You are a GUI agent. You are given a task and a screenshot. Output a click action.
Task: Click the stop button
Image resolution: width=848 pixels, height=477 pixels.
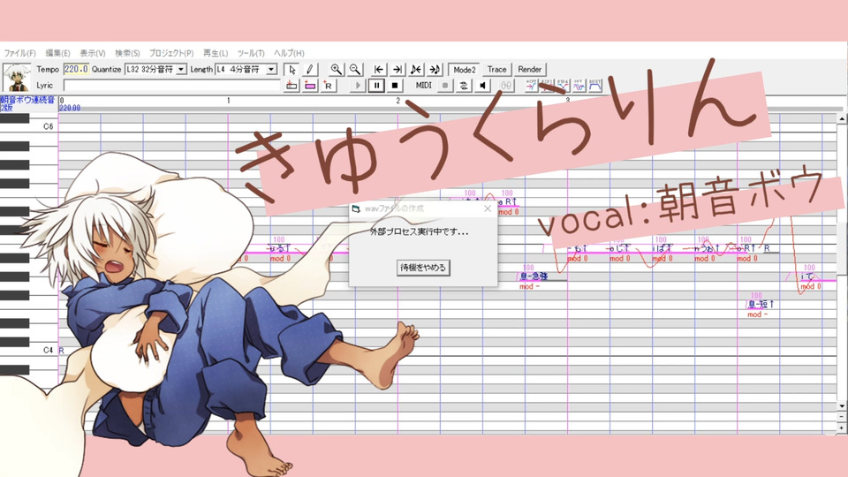(x=395, y=86)
